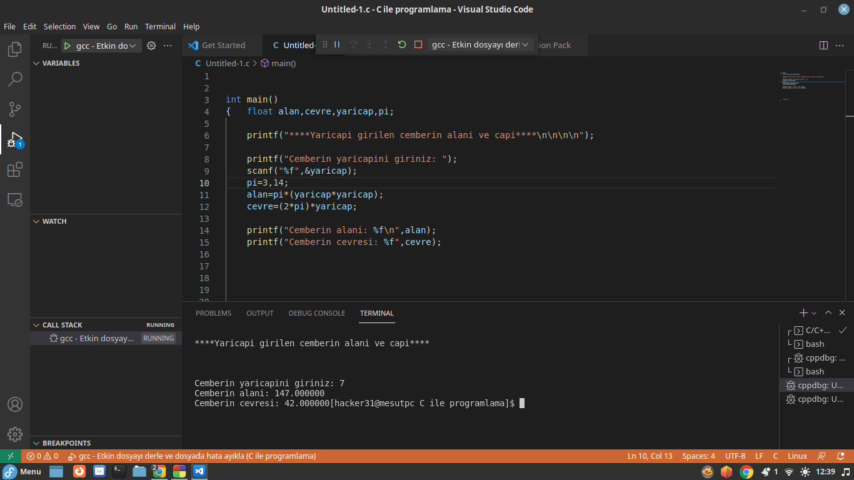Open the Source Control view
854x480 pixels.
click(15, 109)
